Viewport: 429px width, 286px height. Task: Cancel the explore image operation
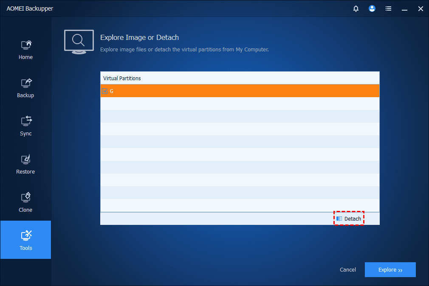pyautogui.click(x=348, y=270)
